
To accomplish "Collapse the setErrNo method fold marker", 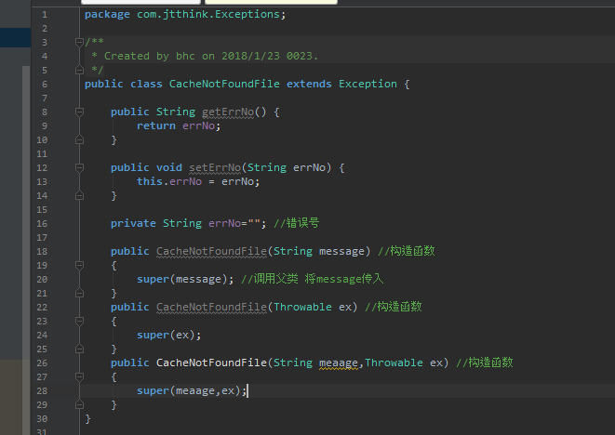I will [79, 167].
